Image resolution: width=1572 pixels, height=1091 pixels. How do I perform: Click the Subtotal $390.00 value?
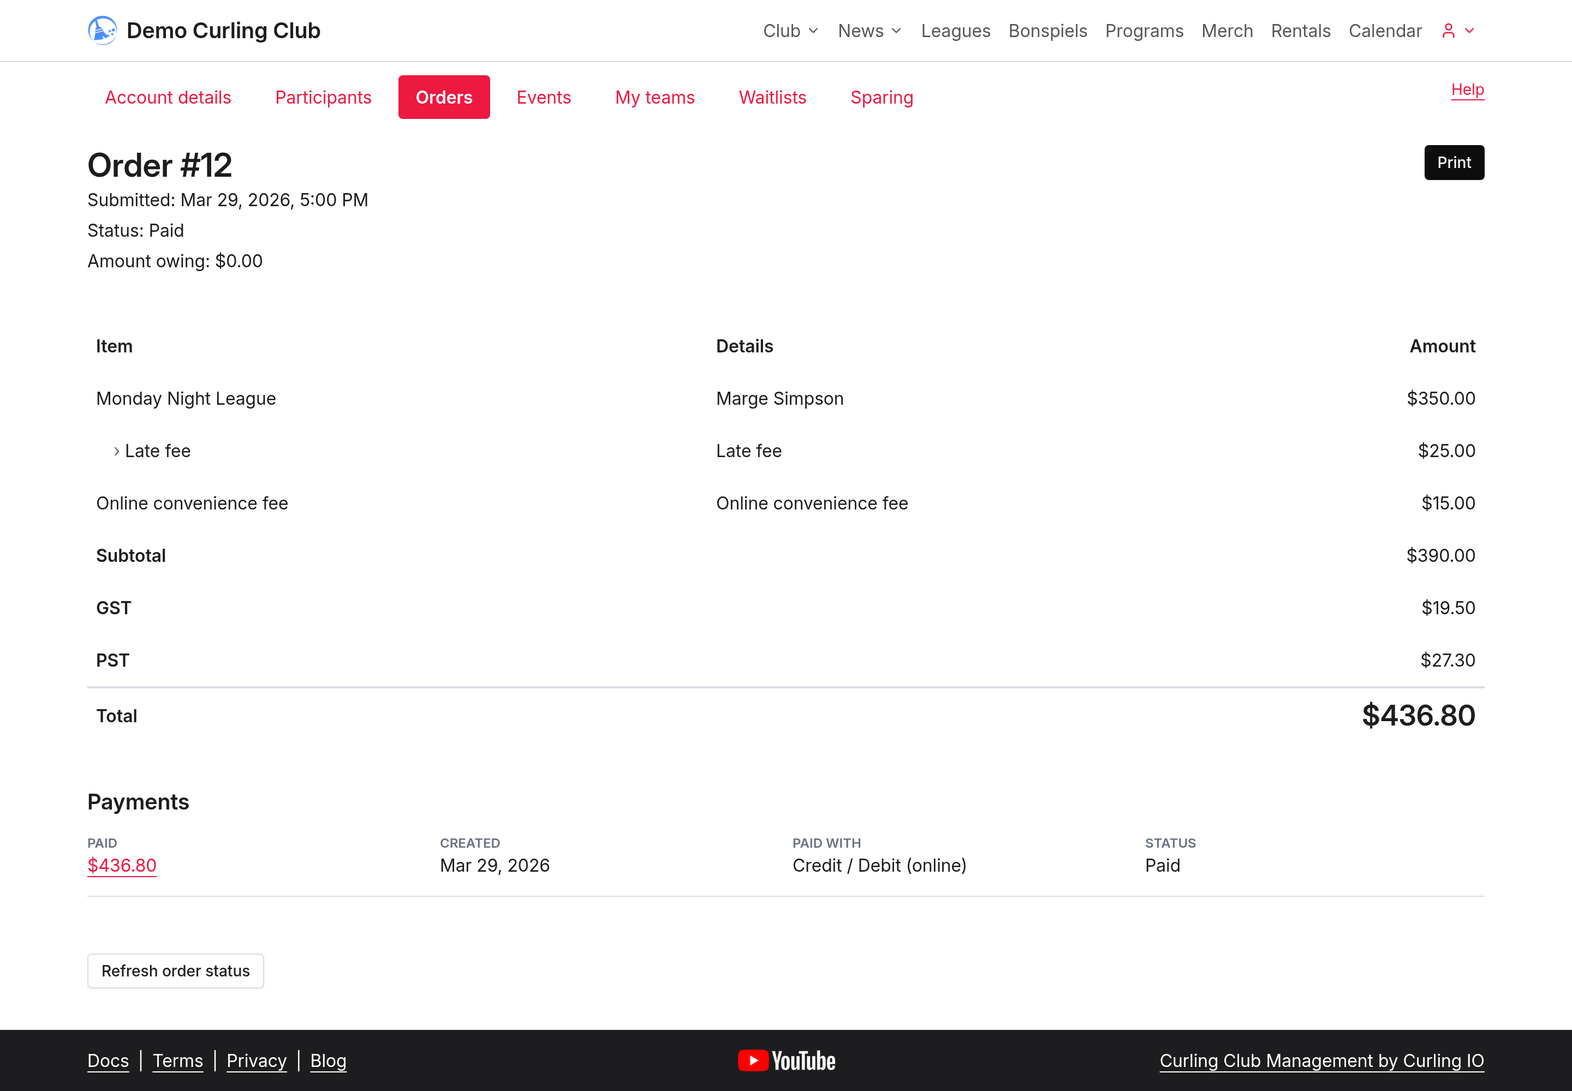[1440, 556]
